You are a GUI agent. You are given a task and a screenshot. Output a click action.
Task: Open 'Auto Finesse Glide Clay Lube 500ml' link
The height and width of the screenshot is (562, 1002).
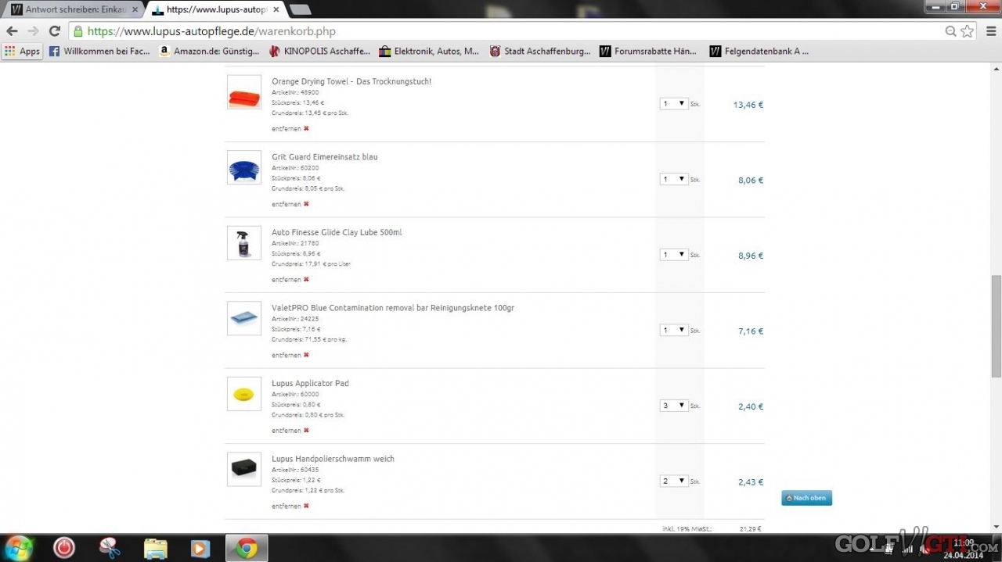click(x=337, y=232)
